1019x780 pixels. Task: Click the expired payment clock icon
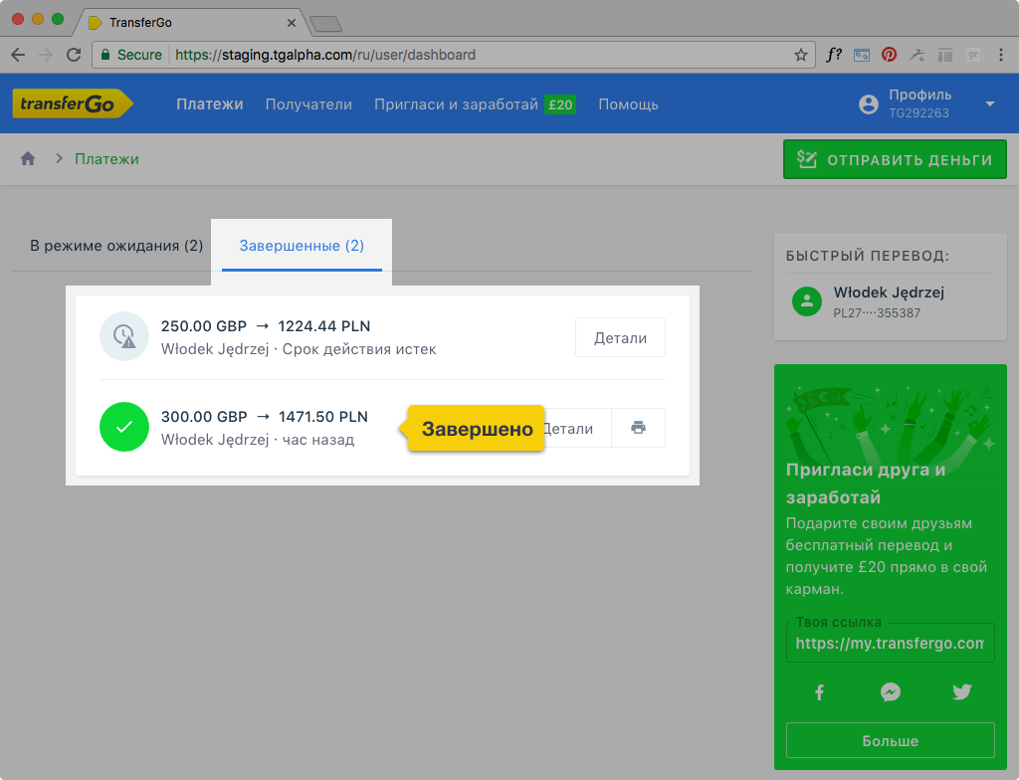point(124,336)
